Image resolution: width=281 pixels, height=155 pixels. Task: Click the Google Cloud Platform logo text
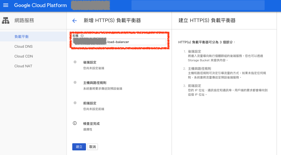pos(40,5)
